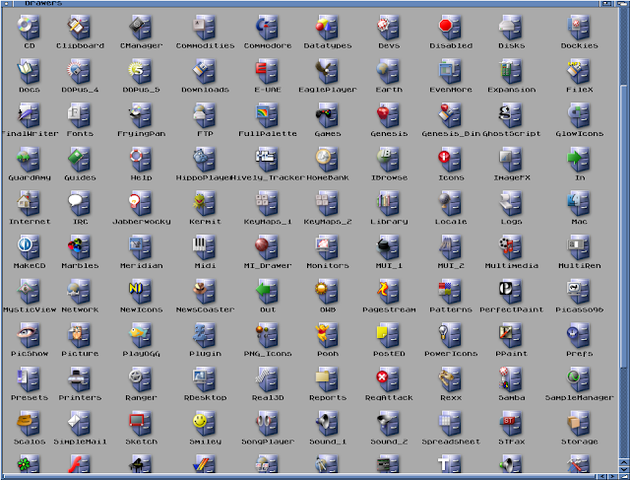Open the Spreadsheet drawer icon

[x=450, y=423]
